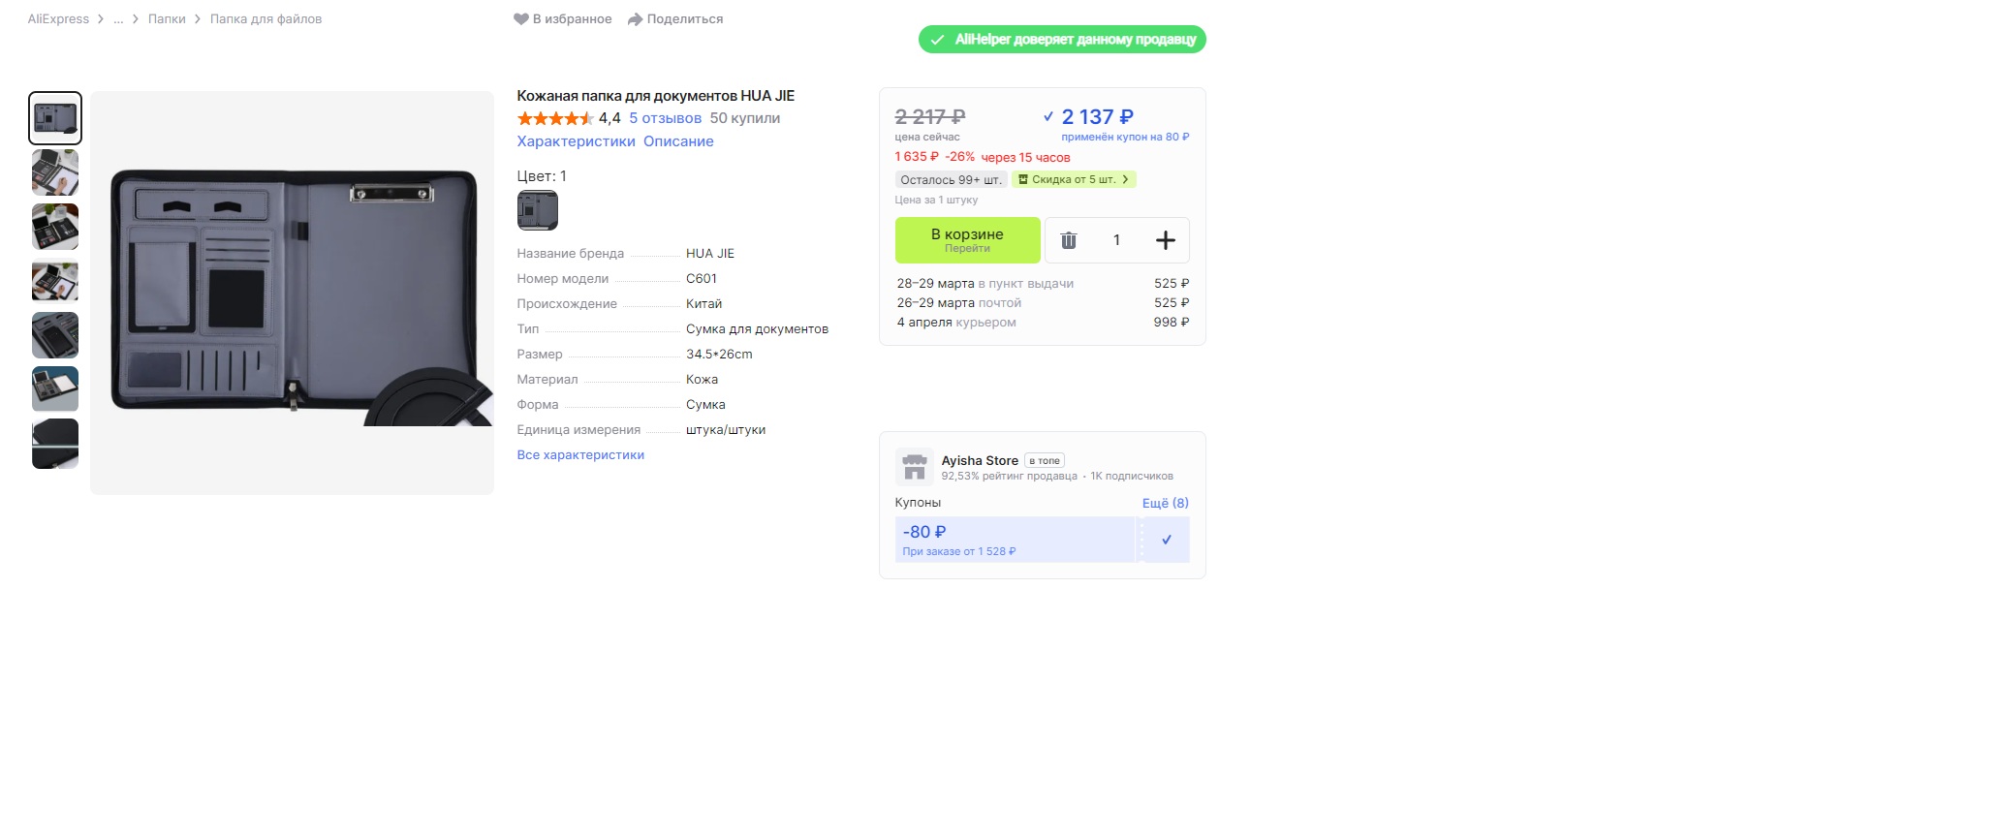Screen dimensions: 2000x837
Task: Navigate to 'Папки' breadcrumb category
Action: (x=167, y=19)
